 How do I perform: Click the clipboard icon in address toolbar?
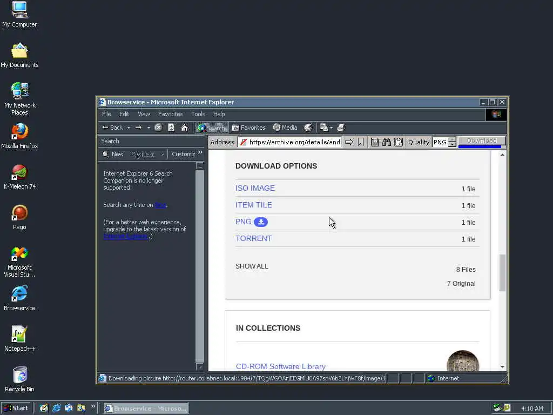[x=399, y=142]
